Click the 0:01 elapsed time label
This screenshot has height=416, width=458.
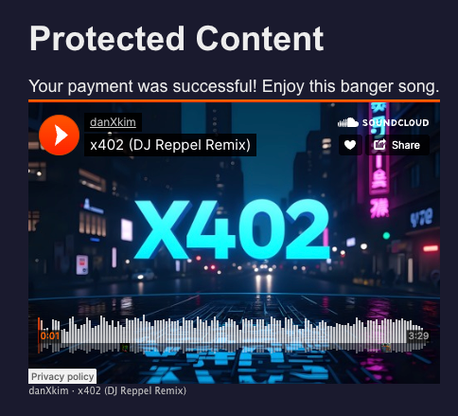[50, 335]
